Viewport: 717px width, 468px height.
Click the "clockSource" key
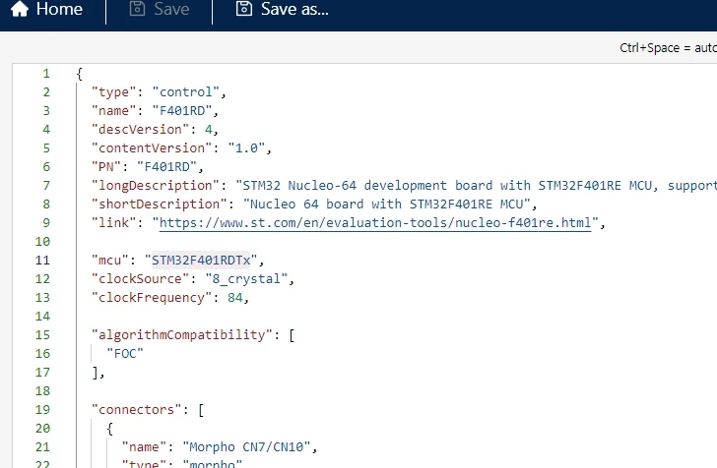coord(141,279)
